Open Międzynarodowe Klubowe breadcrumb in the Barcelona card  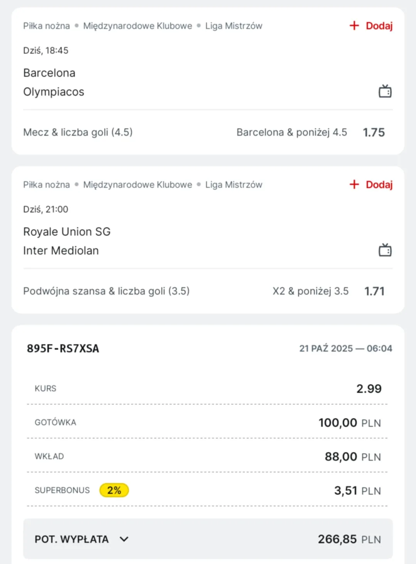(x=138, y=26)
